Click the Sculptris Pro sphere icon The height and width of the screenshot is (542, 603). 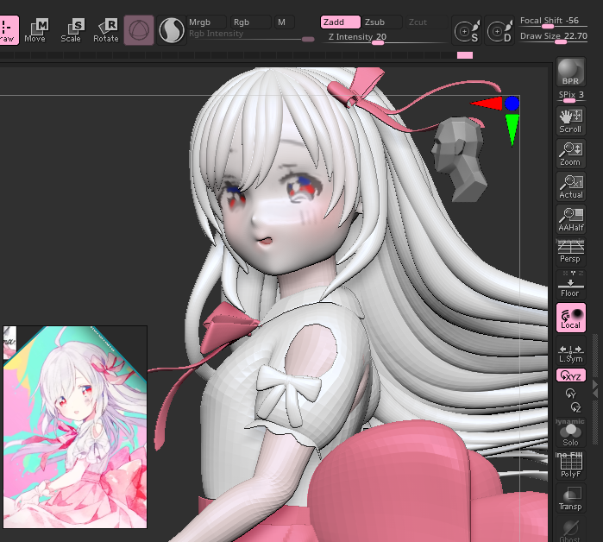pyautogui.click(x=172, y=30)
